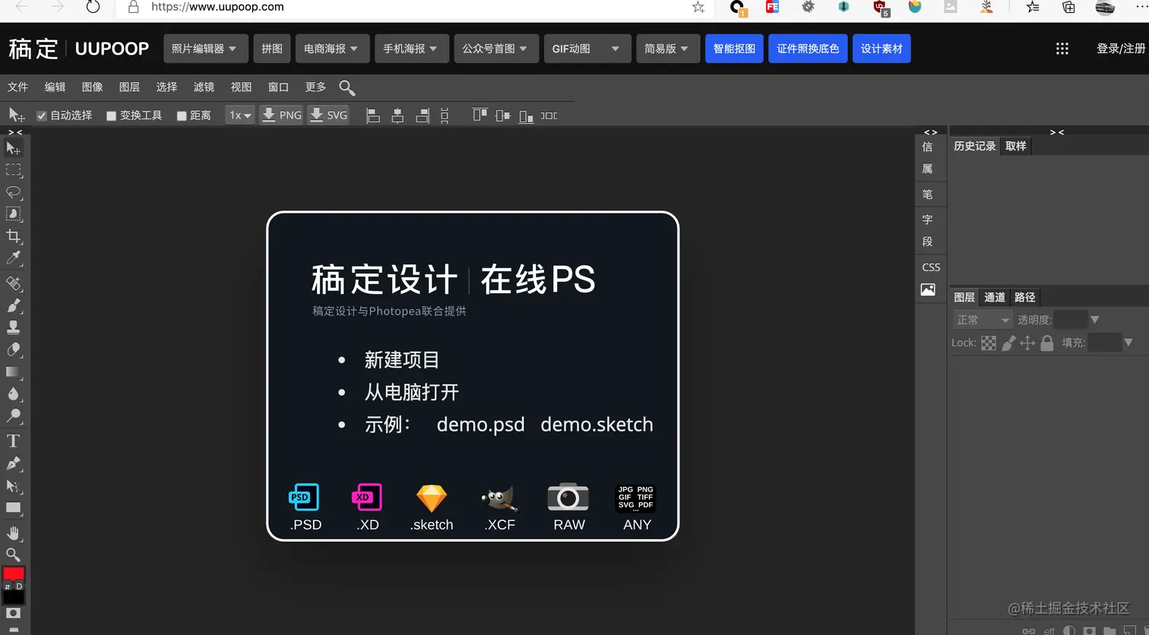This screenshot has width=1149, height=635.
Task: Select the Eyedropper tool
Action: (13, 258)
